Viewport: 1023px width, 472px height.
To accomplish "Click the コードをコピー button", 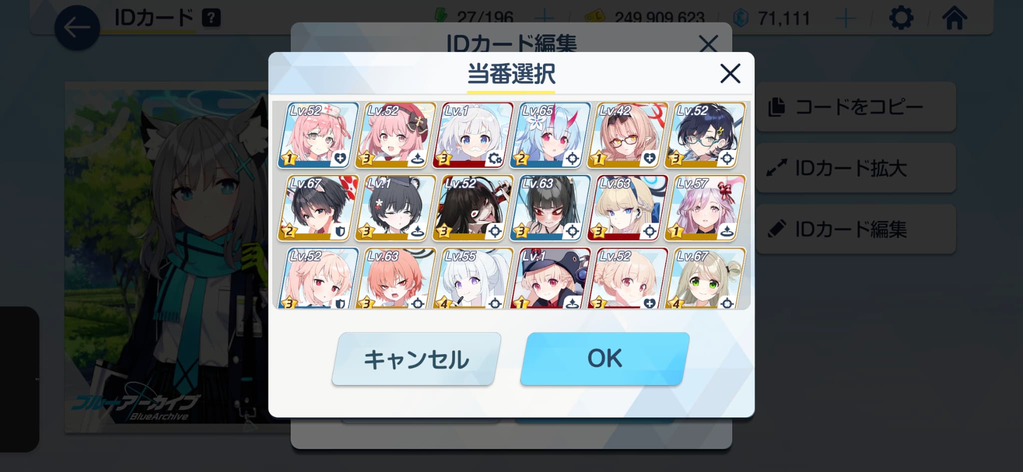I will pos(856,107).
